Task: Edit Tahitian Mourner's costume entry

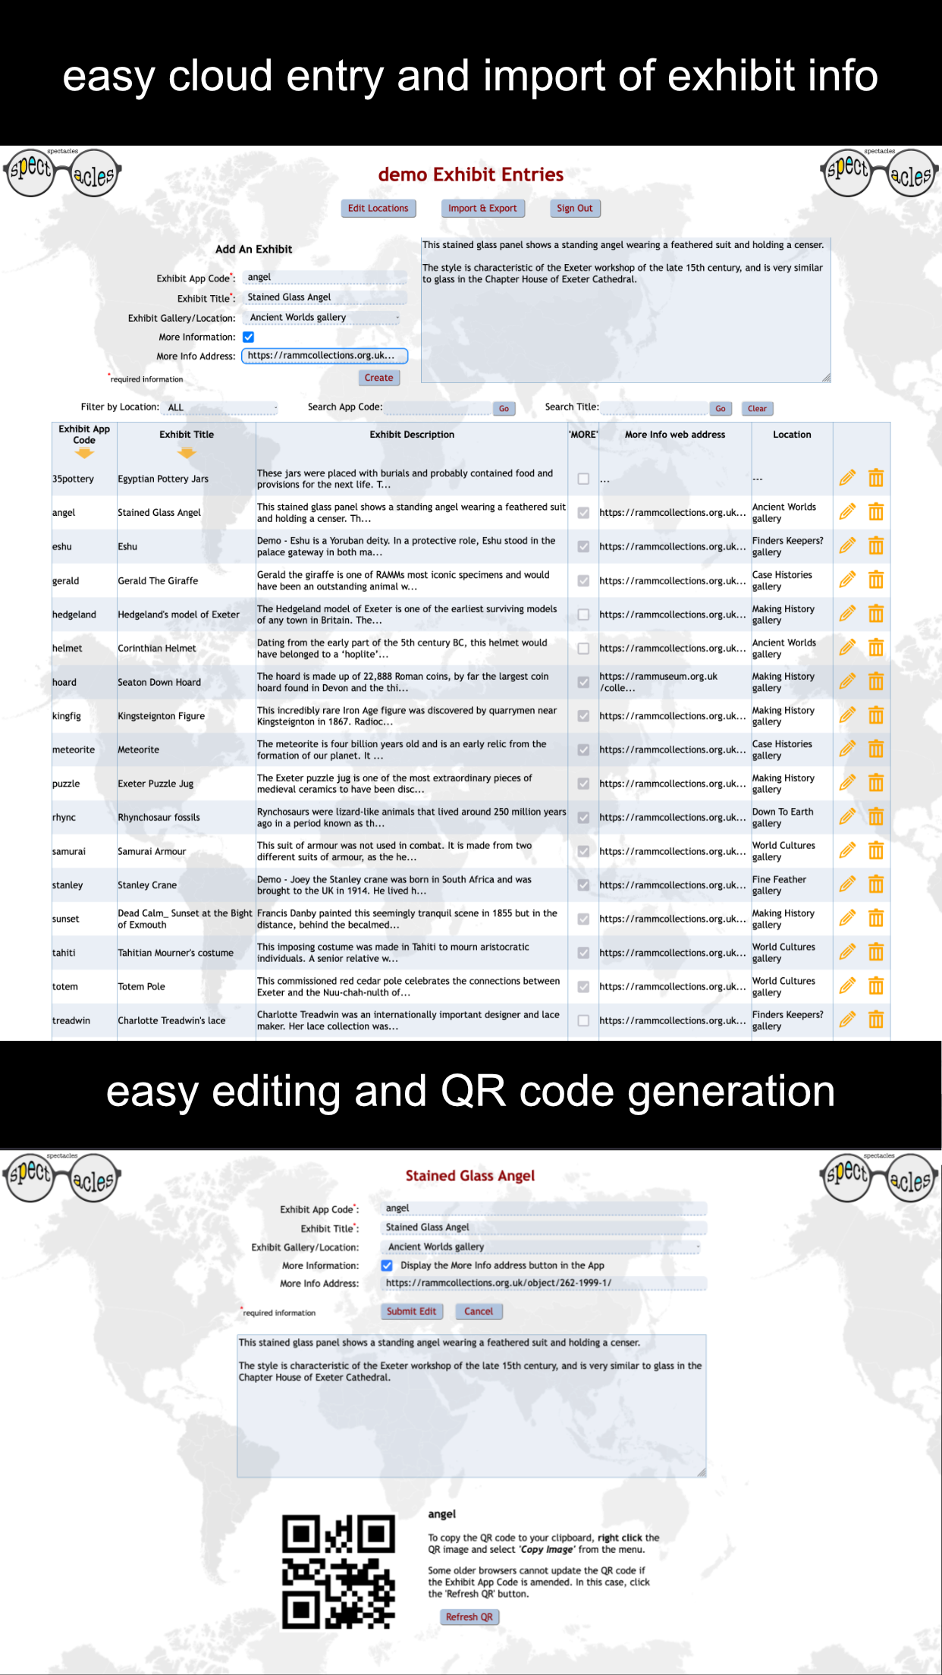Action: [847, 952]
